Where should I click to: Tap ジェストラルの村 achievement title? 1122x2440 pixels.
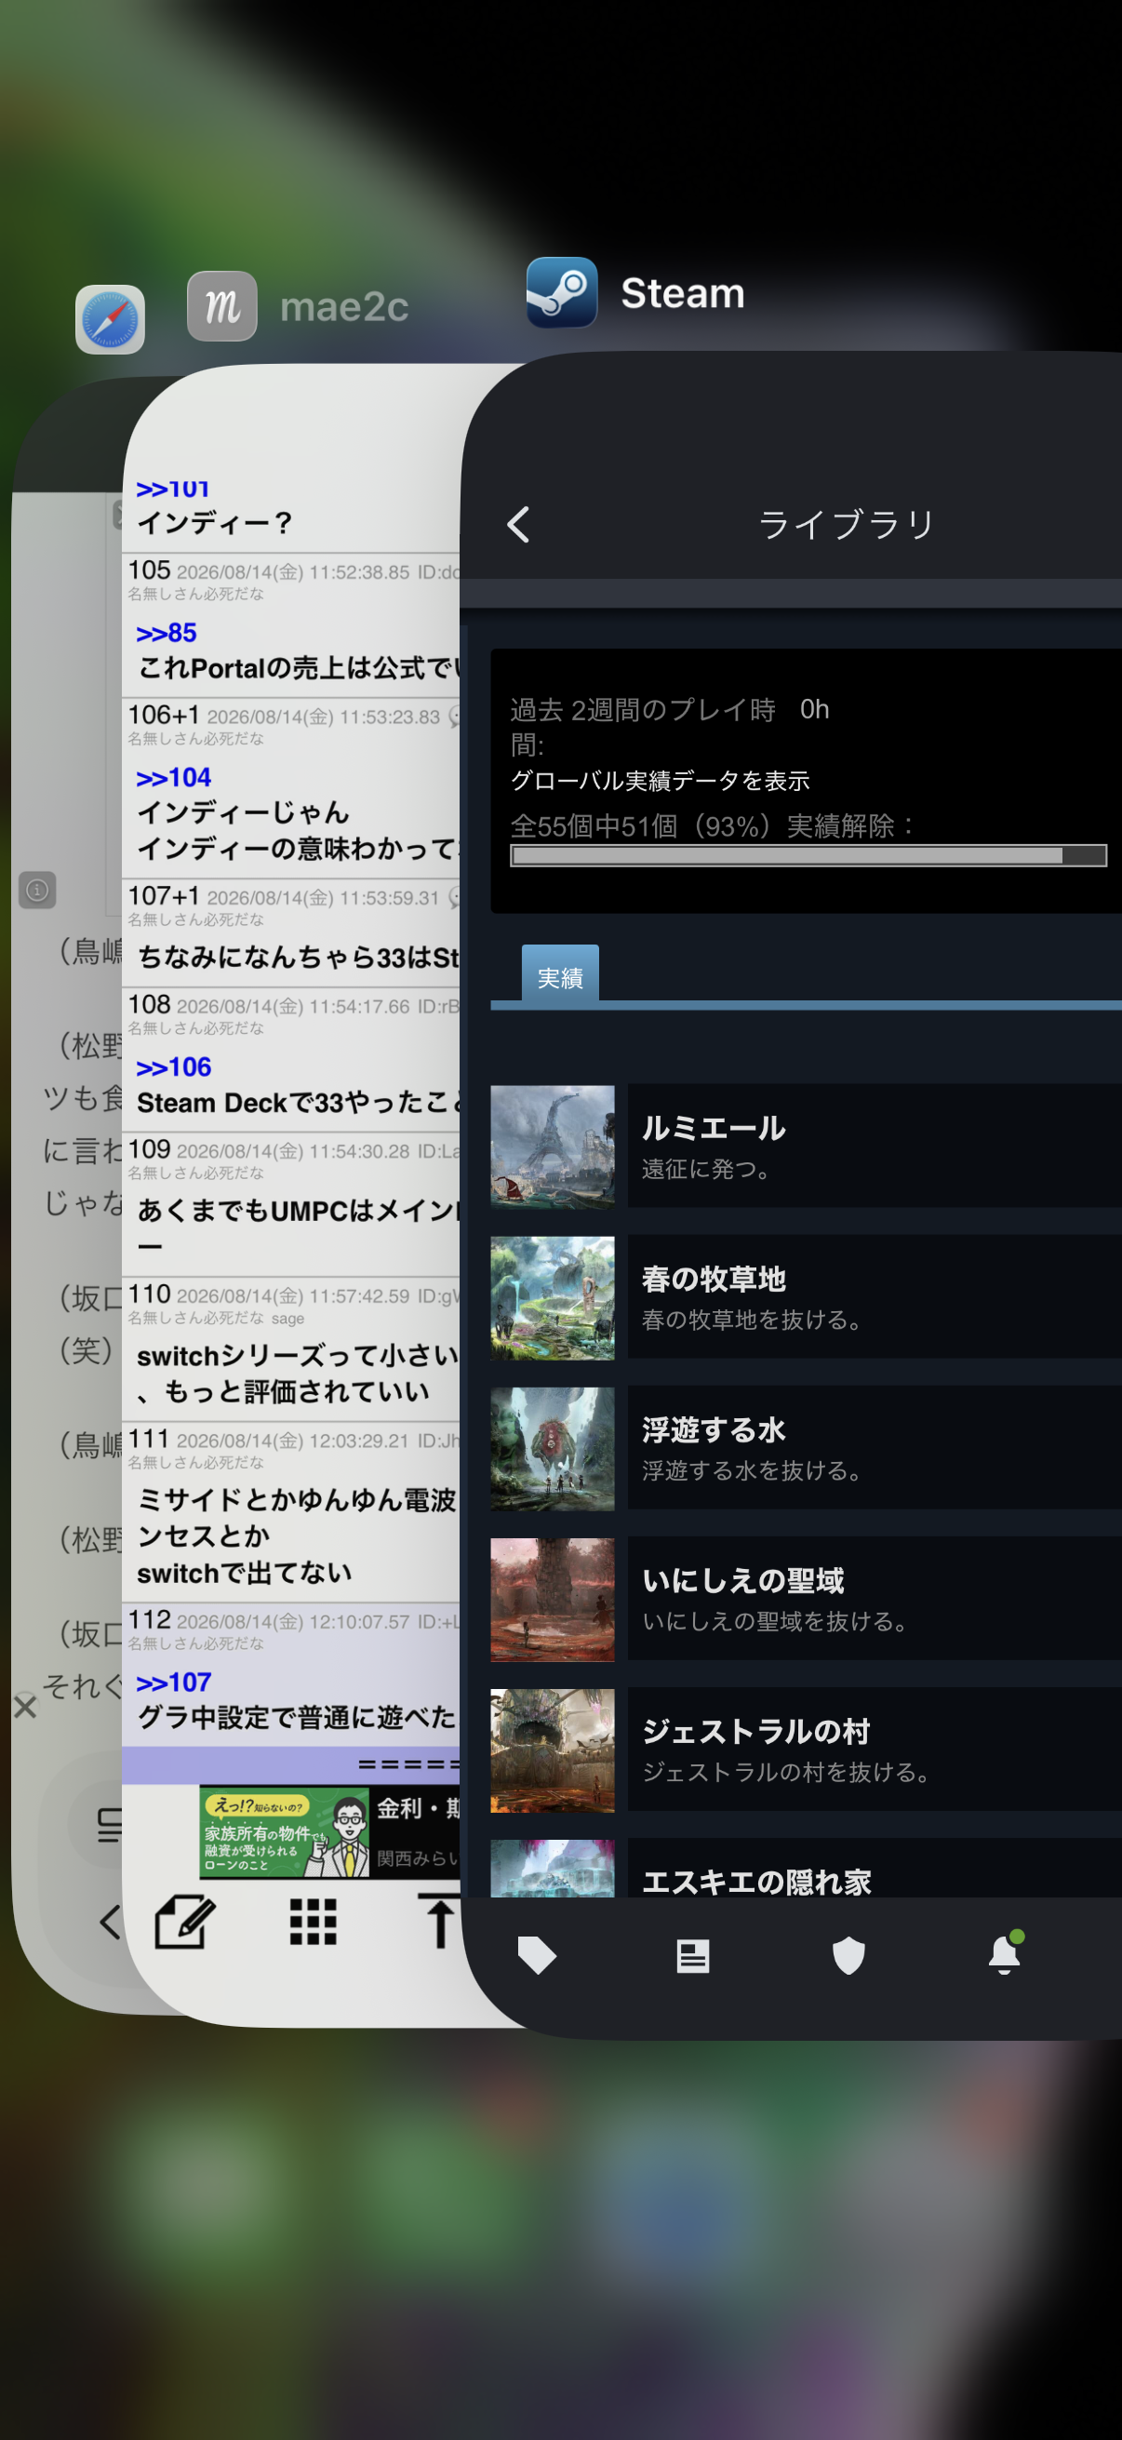click(x=756, y=1732)
